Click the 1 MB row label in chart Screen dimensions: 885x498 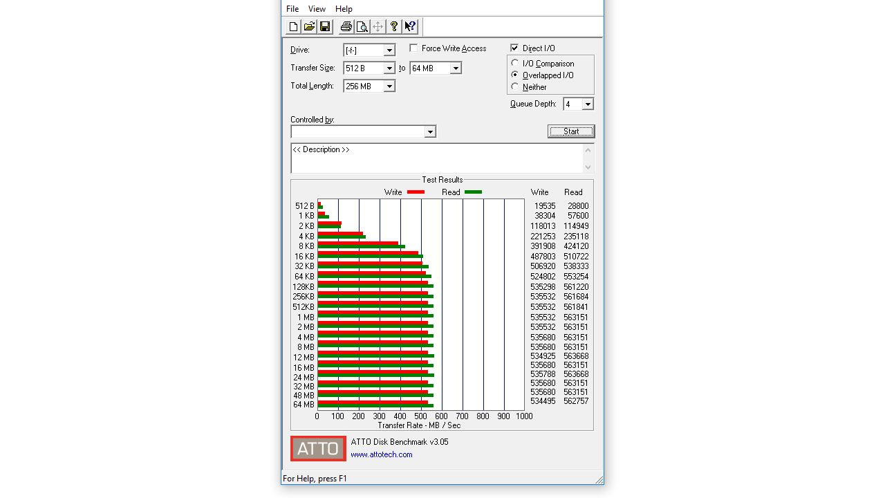[x=306, y=317]
